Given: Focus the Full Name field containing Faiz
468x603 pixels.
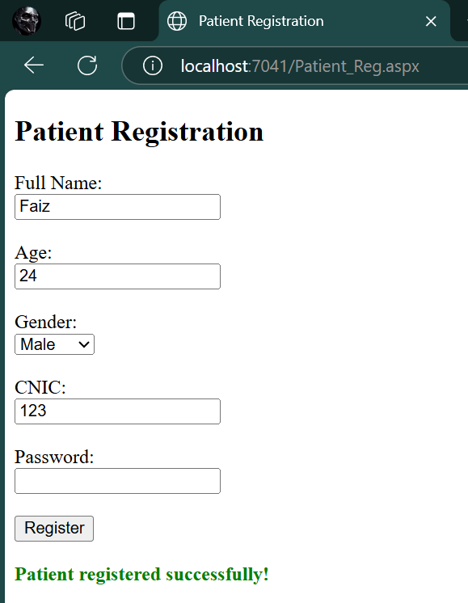Looking at the screenshot, I should click(x=117, y=207).
